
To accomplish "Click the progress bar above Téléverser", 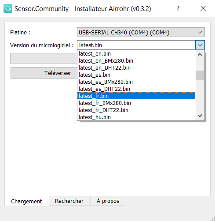I will [44, 58].
